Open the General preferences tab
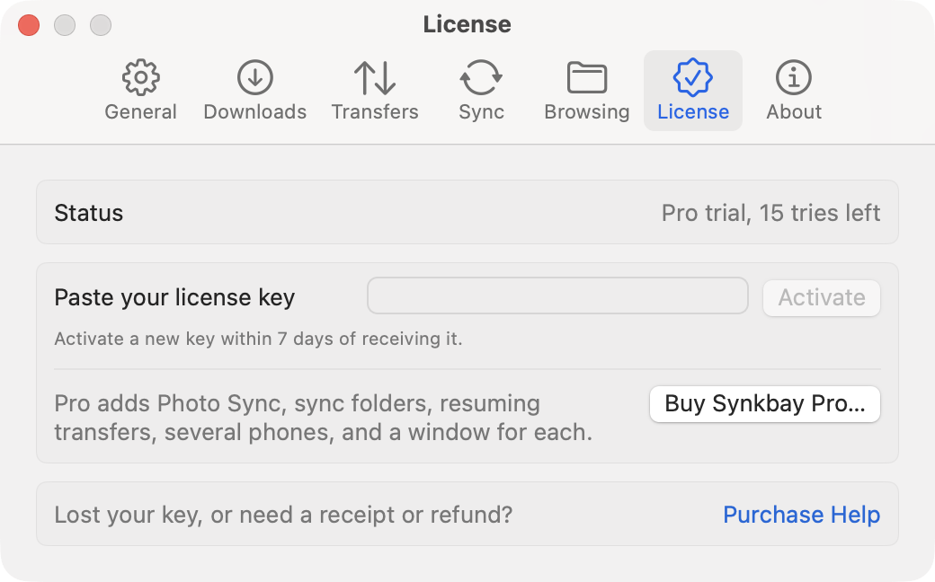Image resolution: width=935 pixels, height=582 pixels. pos(141,91)
